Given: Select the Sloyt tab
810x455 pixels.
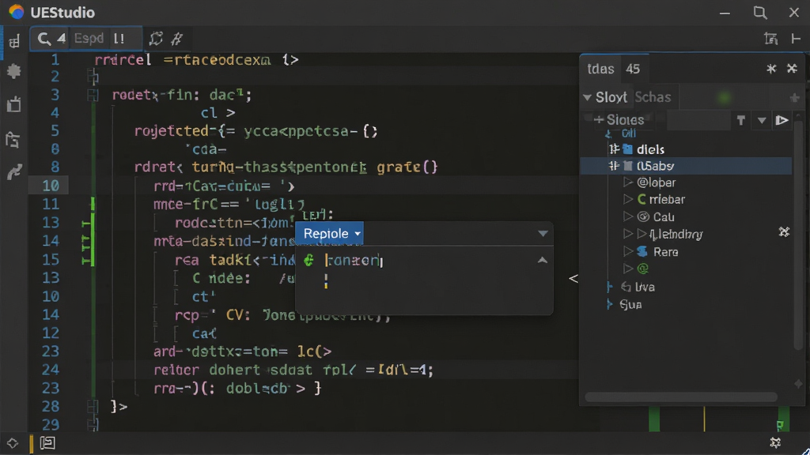Looking at the screenshot, I should (x=611, y=97).
